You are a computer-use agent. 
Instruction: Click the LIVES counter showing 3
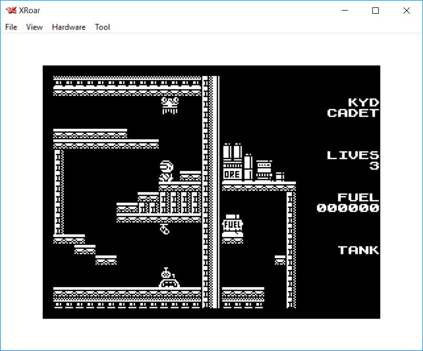point(353,160)
